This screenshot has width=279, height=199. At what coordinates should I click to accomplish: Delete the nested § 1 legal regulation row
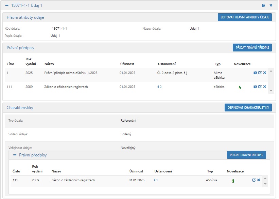click(x=259, y=180)
